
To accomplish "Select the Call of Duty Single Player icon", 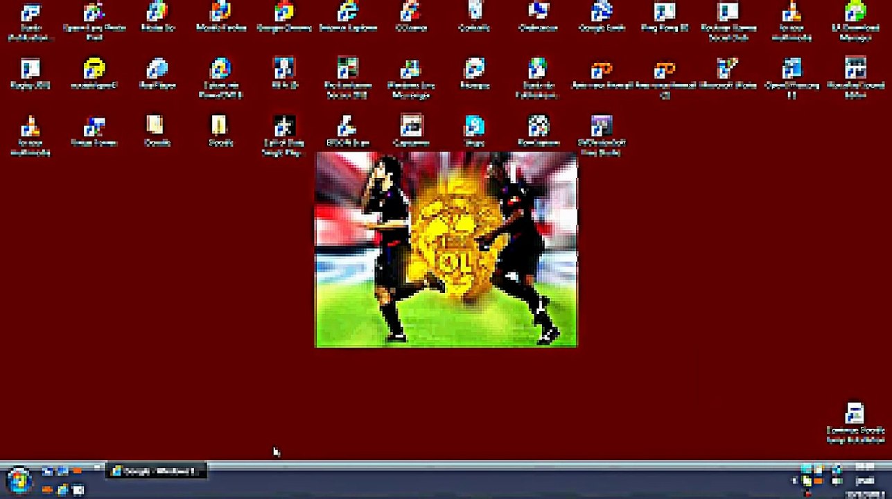I will coord(284,136).
